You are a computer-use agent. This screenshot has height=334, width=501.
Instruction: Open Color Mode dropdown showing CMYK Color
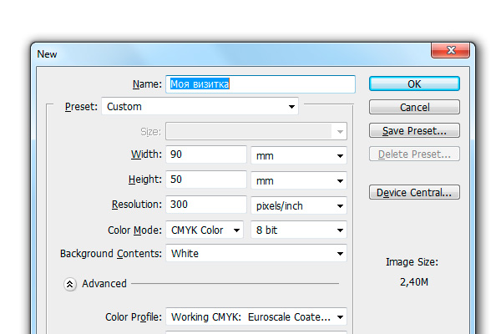(x=205, y=230)
